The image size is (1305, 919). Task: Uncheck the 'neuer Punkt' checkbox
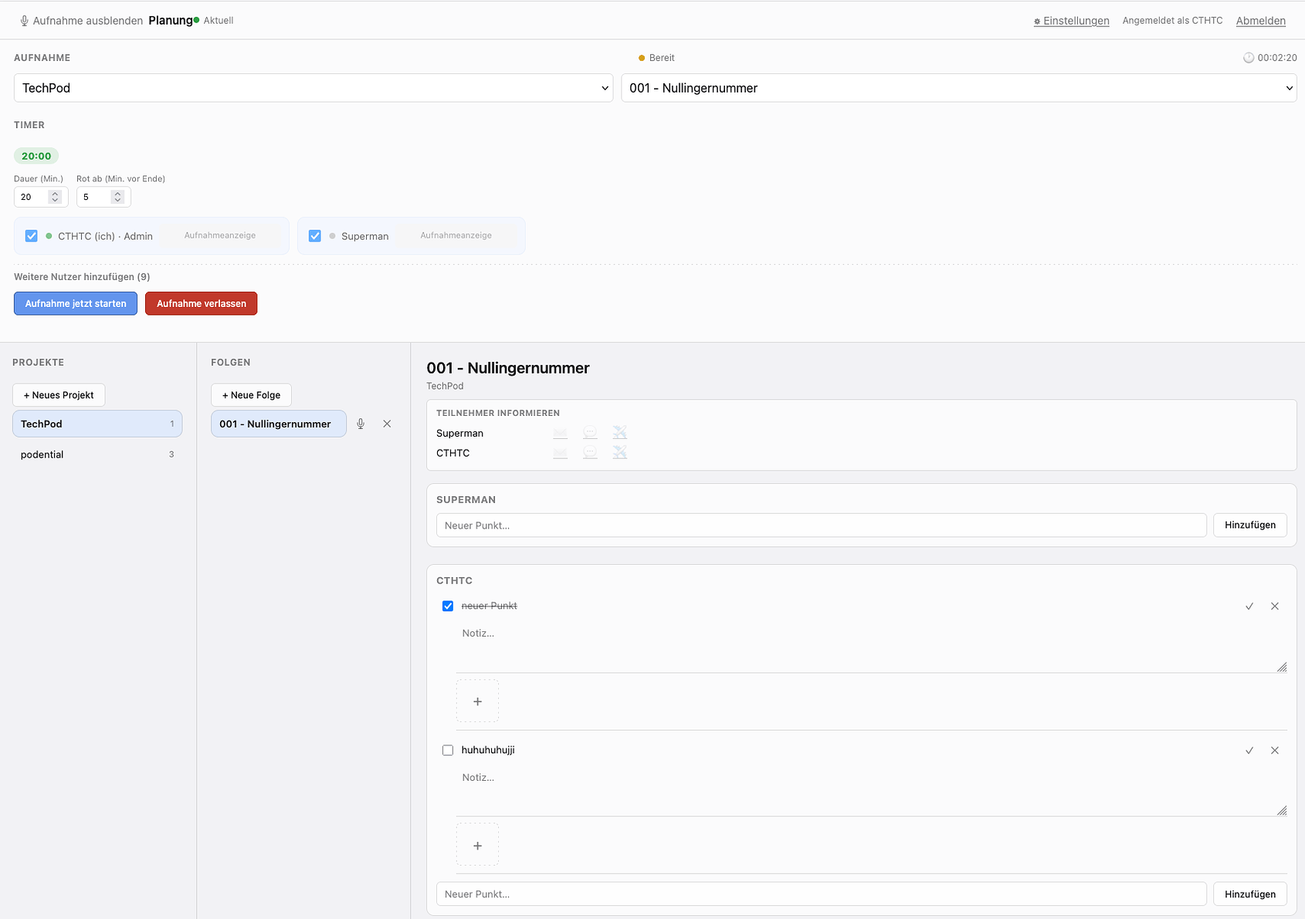(448, 606)
